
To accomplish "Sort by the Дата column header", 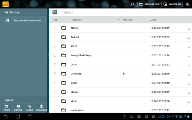I will (153, 20).
